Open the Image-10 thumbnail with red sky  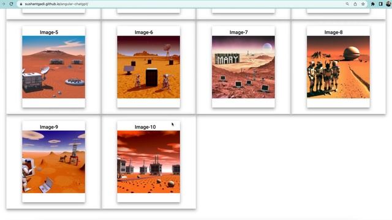148,162
